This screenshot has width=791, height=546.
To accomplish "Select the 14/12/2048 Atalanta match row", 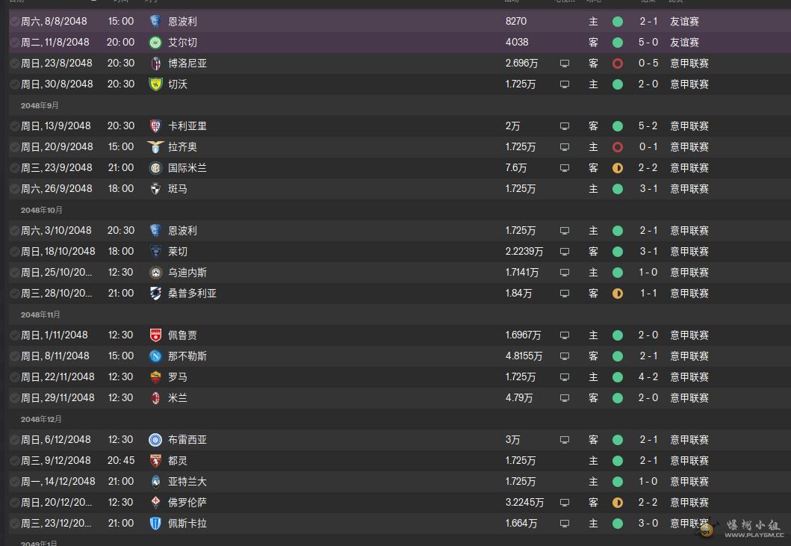I will click(x=400, y=482).
